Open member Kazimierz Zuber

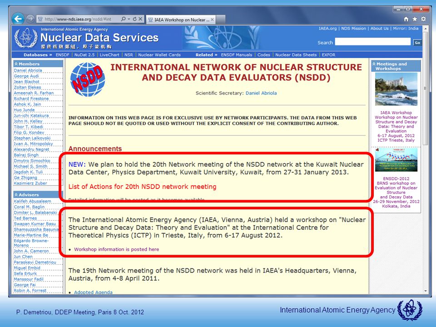point(30,183)
